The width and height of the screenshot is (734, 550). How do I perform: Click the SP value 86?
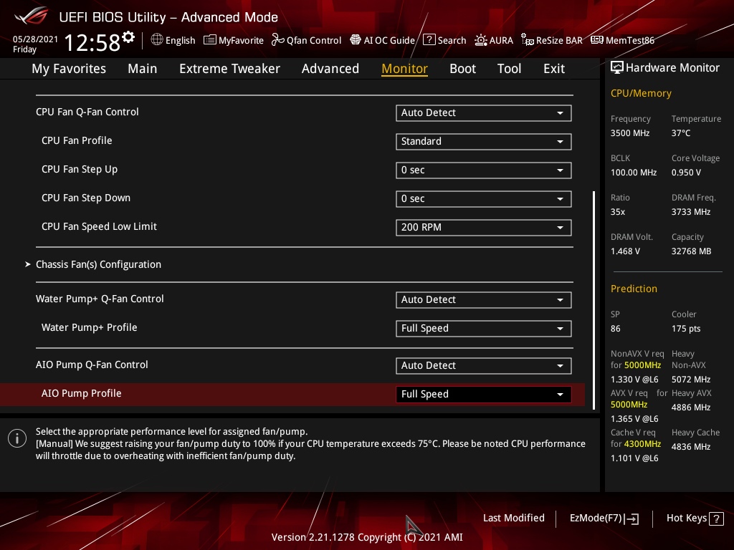tap(615, 329)
